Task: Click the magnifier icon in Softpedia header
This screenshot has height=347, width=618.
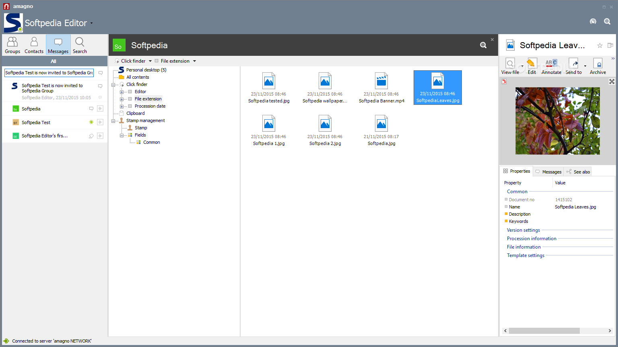Action: pyautogui.click(x=483, y=45)
